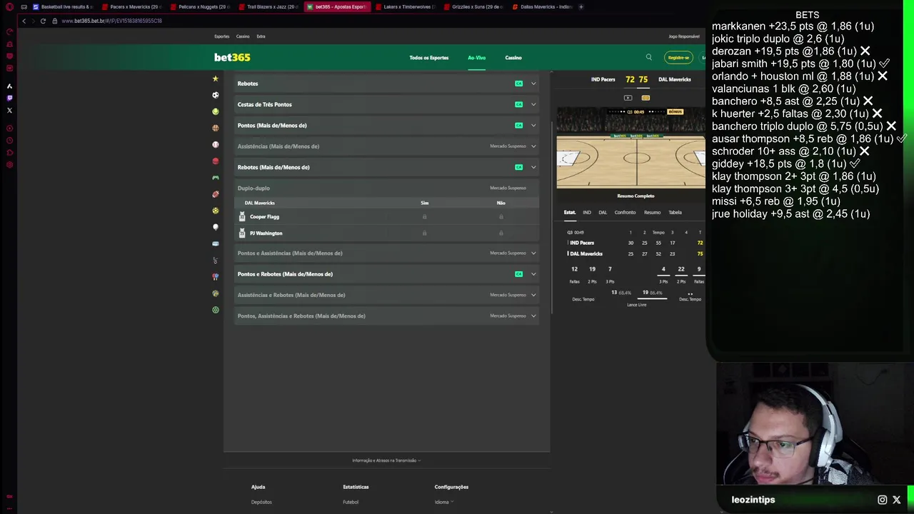Open the favorites star in sports sidebar
914x514 pixels.
point(215,79)
